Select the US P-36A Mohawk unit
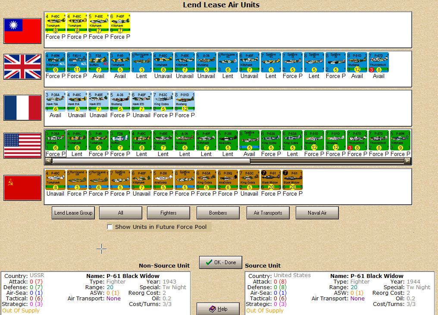 (55, 140)
